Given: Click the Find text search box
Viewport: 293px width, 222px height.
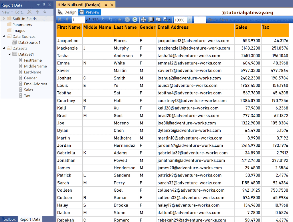Looking at the screenshot, I should pos(200,20).
